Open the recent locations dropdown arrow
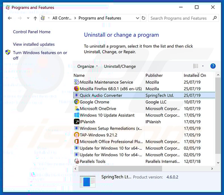This screenshot has height=195, width=224. [28, 18]
